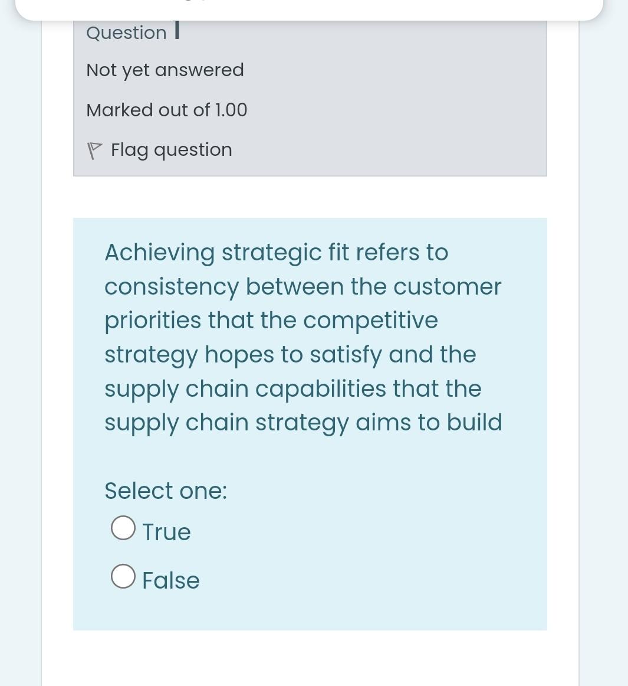Viewport: 628px width, 686px height.
Task: Click the flag icon beside Flag question
Action: (x=94, y=150)
